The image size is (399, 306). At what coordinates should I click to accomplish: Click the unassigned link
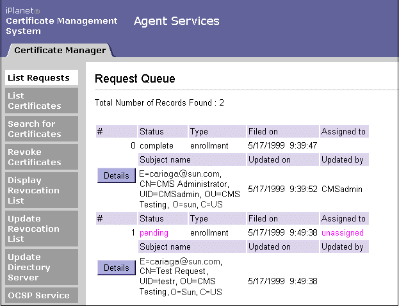click(343, 233)
